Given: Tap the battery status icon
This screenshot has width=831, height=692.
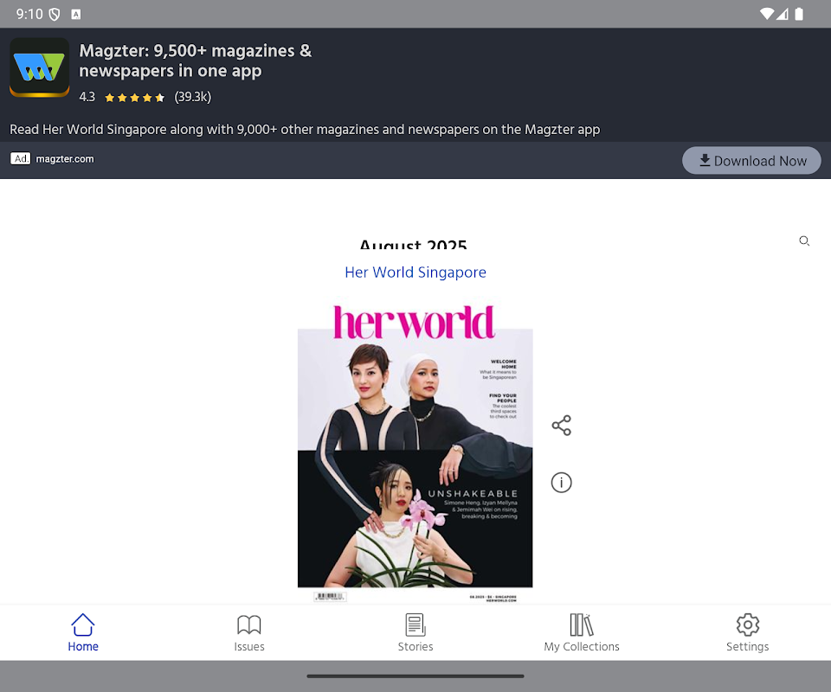Looking at the screenshot, I should [799, 14].
